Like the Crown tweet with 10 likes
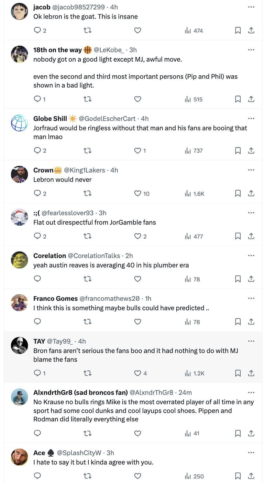Image resolution: width=264 pixels, height=483 pixels. (138, 194)
